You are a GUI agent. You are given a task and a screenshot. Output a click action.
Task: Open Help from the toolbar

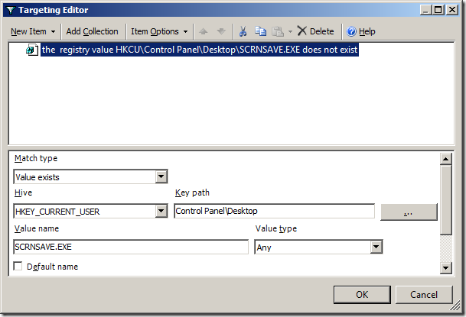point(360,31)
